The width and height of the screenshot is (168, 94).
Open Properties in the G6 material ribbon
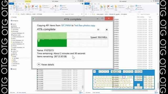click(128, 8)
